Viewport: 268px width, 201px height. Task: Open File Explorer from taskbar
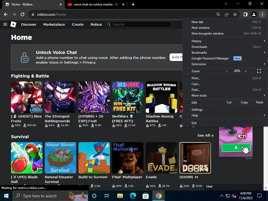coord(120,196)
